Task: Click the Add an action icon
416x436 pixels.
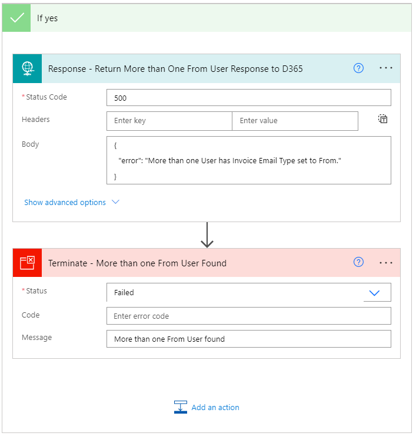Action: 180,407
